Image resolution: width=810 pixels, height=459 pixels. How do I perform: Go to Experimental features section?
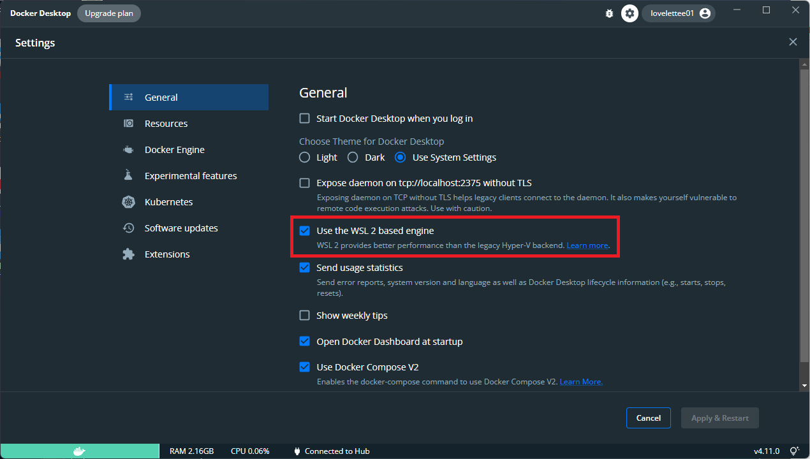coord(189,176)
